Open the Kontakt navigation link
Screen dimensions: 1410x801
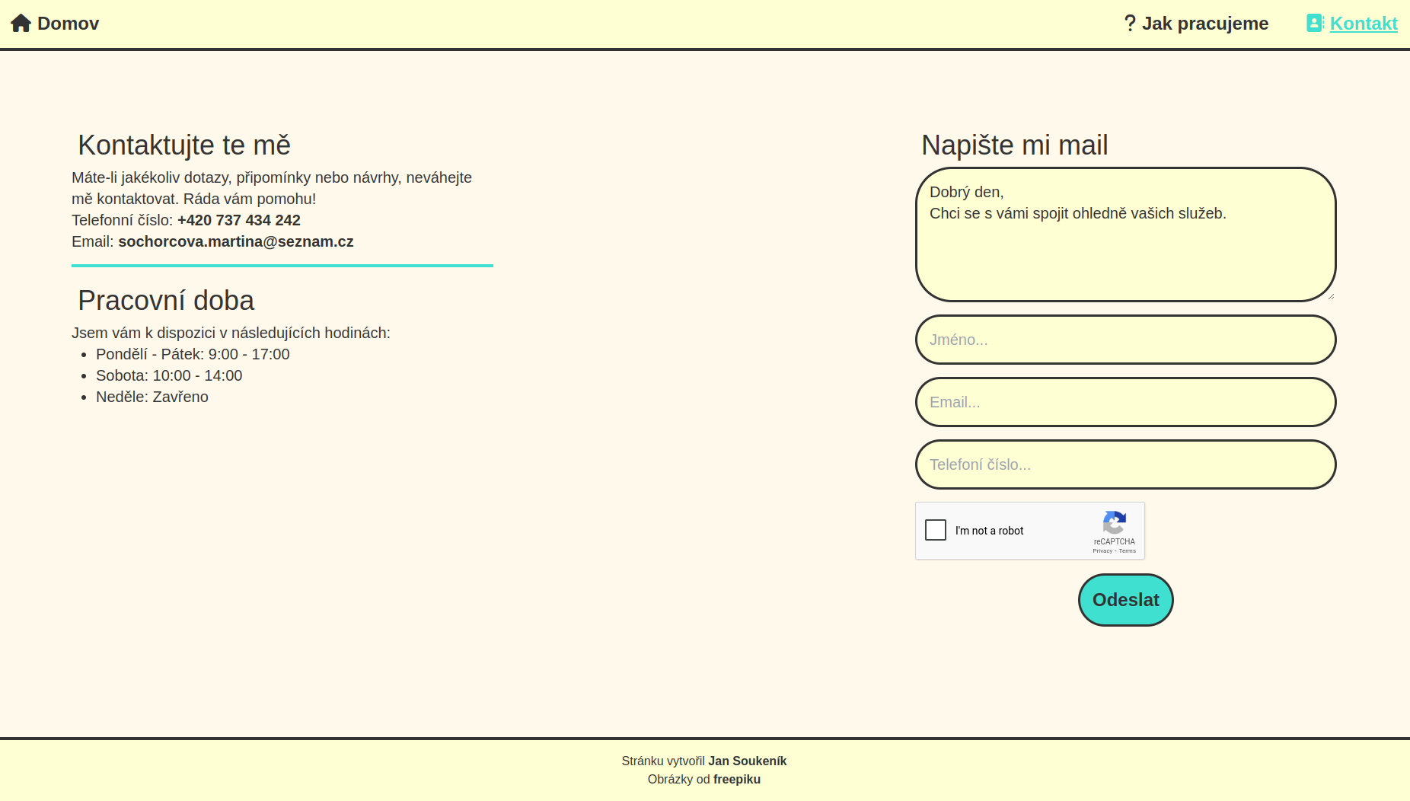pyautogui.click(x=1363, y=24)
